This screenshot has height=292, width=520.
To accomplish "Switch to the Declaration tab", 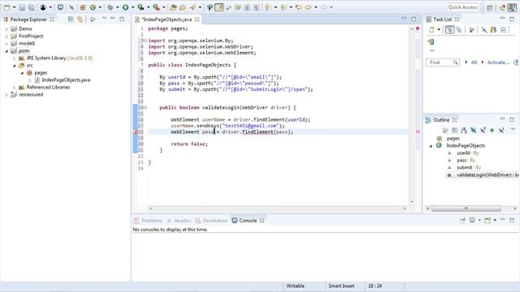I will (x=211, y=221).
